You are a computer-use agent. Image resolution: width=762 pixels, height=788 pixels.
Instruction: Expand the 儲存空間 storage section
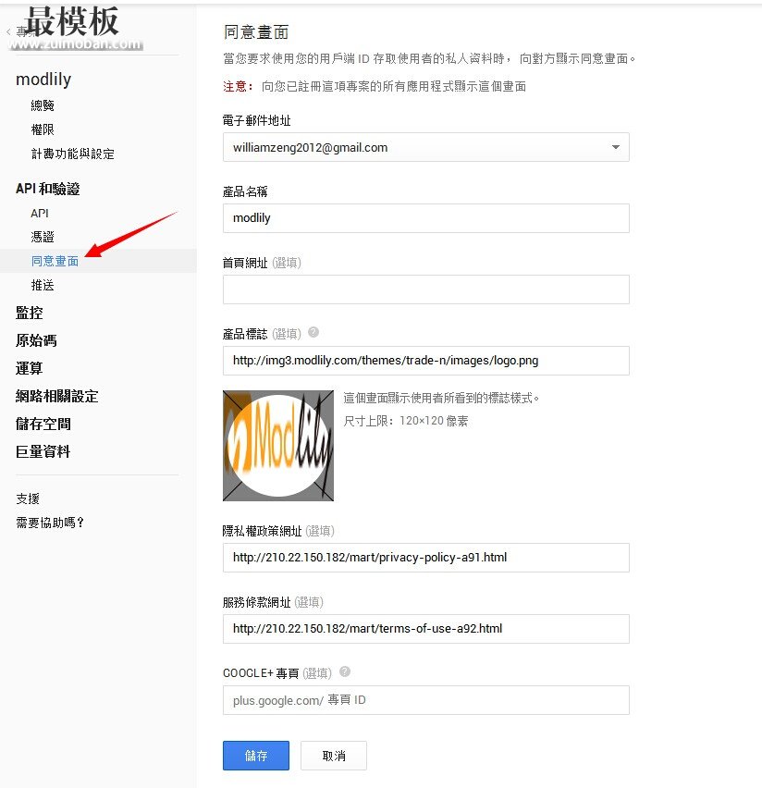point(43,424)
